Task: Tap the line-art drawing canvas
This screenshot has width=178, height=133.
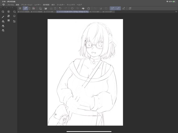Action: (x=85, y=72)
